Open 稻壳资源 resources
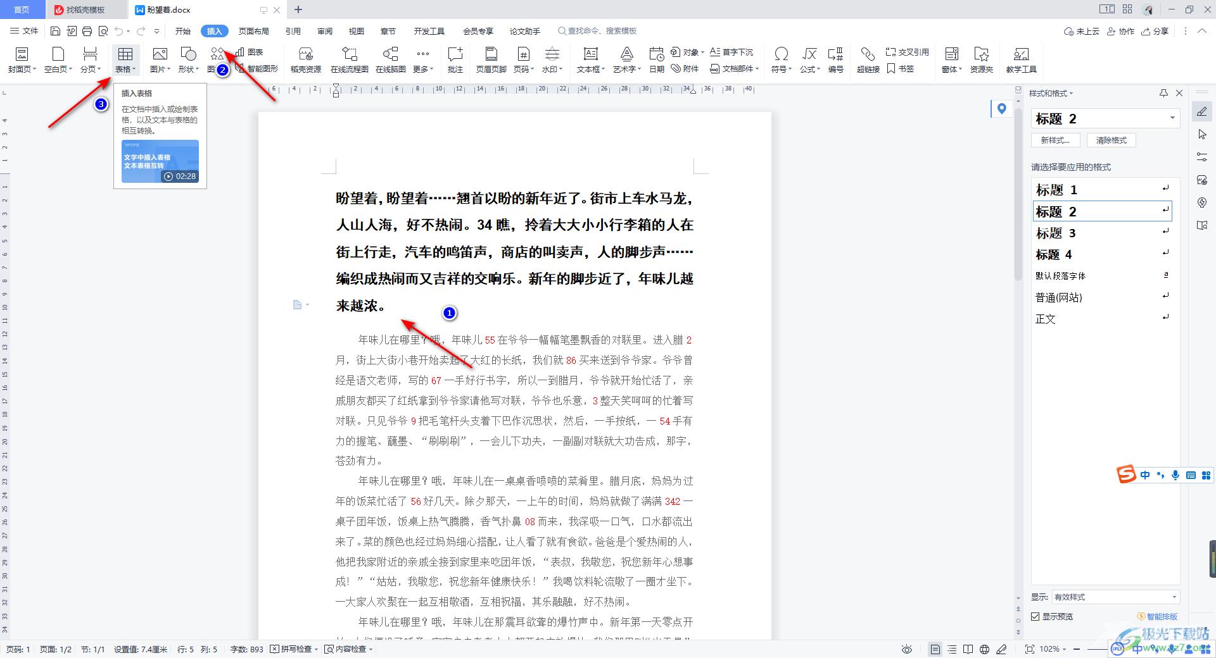 (x=306, y=60)
